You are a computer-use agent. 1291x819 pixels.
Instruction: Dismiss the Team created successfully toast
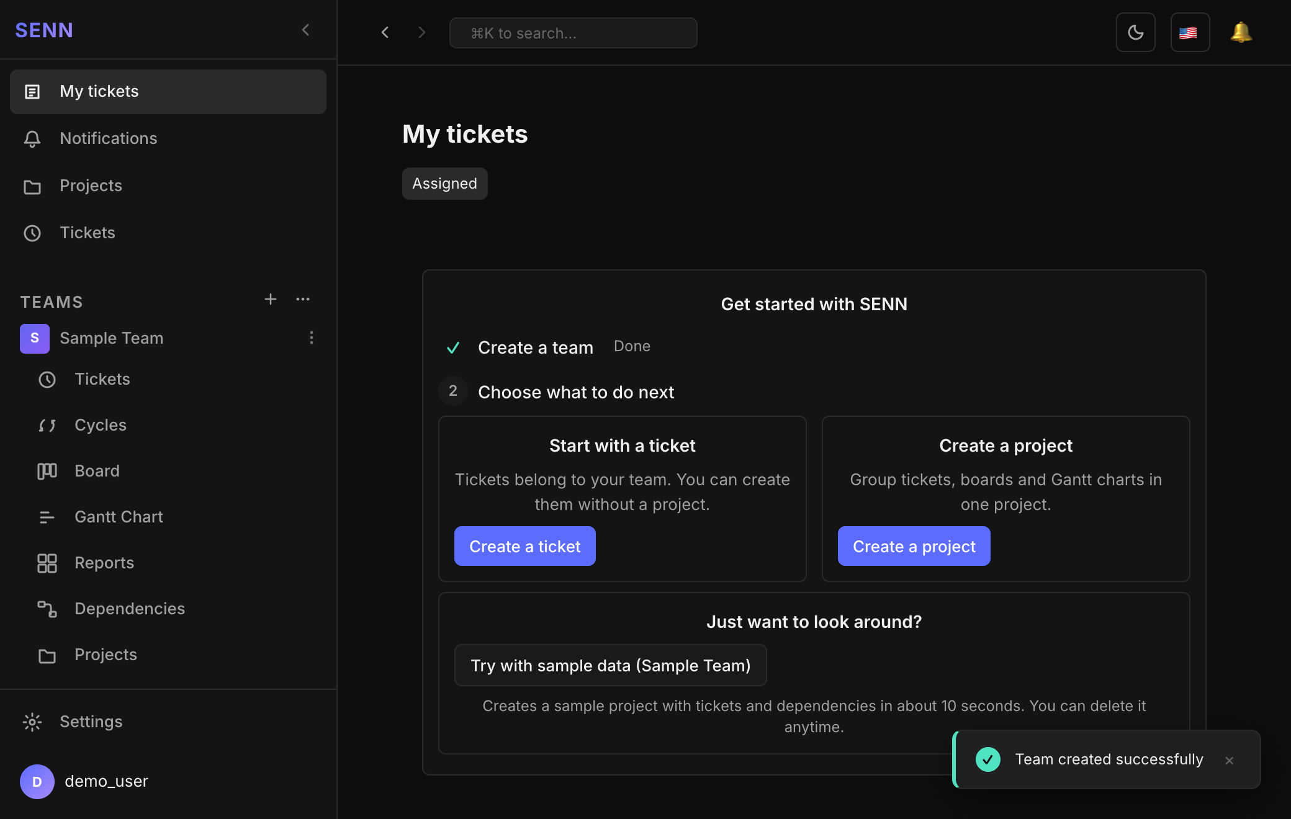pyautogui.click(x=1230, y=760)
